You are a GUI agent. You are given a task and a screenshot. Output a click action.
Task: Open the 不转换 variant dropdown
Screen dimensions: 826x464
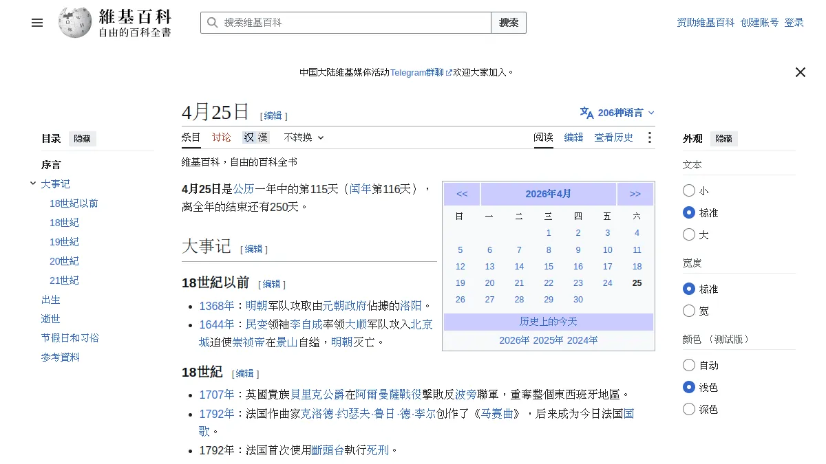pyautogui.click(x=304, y=137)
